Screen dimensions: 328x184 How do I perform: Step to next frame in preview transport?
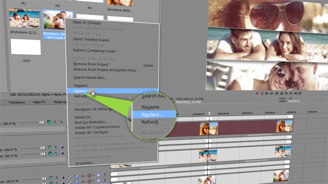point(300,93)
